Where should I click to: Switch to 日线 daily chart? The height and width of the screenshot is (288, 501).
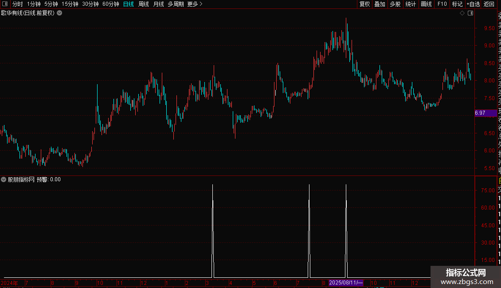point(129,4)
